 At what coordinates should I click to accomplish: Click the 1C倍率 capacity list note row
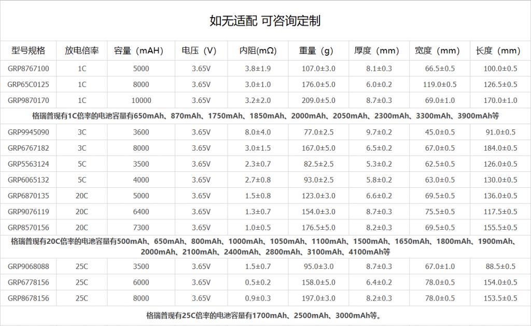[265, 116]
